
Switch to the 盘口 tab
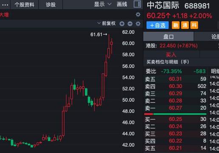(168, 37)
